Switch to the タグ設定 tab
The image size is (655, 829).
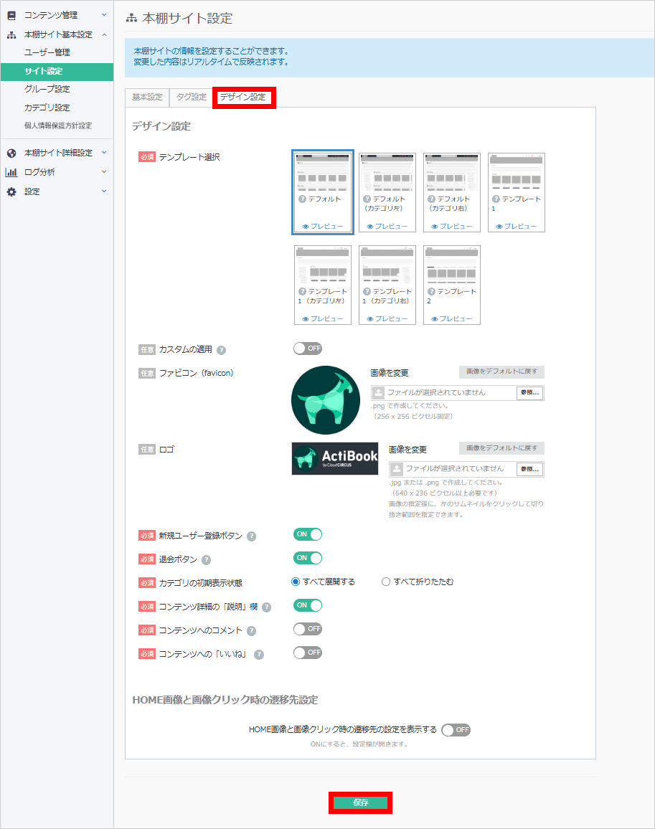[x=191, y=98]
